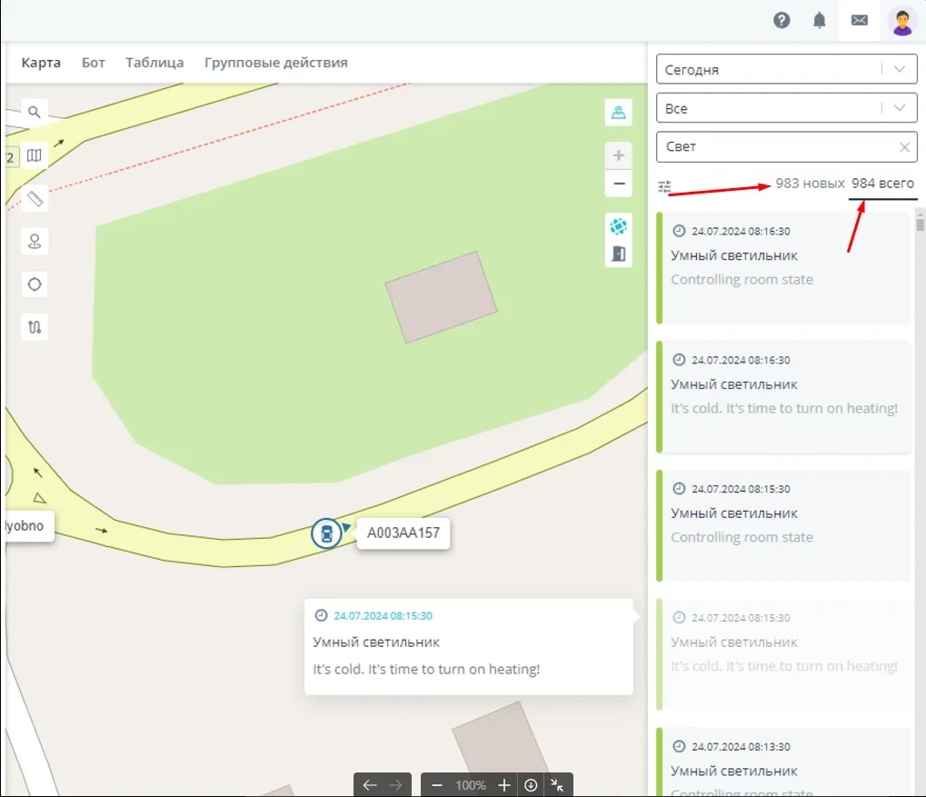
Task: Expand the Все filter dropdown
Action: [x=900, y=108]
